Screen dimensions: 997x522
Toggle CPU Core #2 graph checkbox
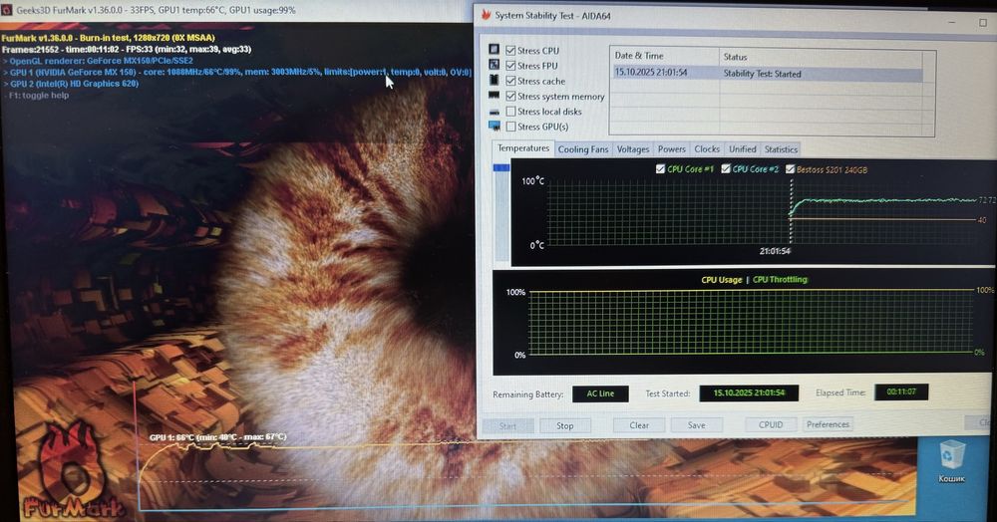click(x=726, y=169)
